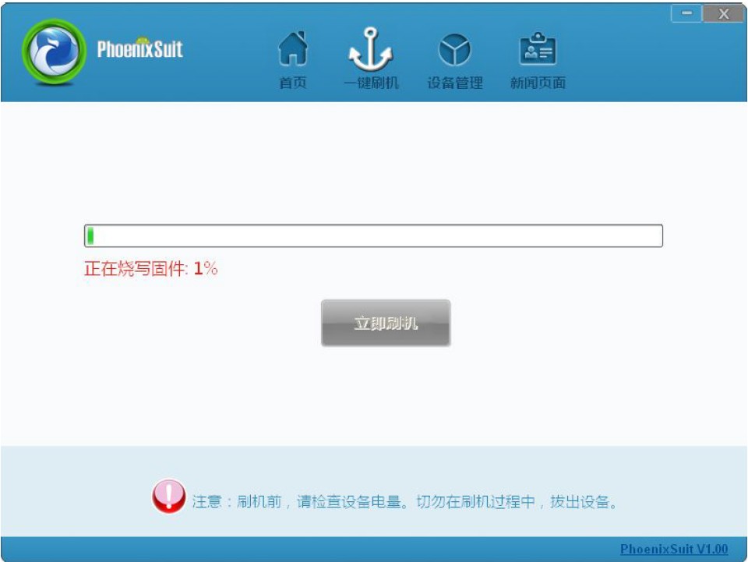Viewport: 748px width, 562px height.
Task: Open the cube icon for 设备管理
Action: click(x=454, y=49)
